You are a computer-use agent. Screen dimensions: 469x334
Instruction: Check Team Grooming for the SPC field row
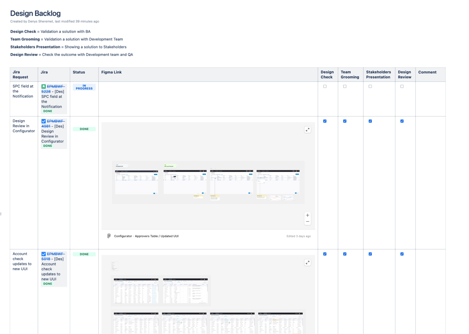[344, 86]
